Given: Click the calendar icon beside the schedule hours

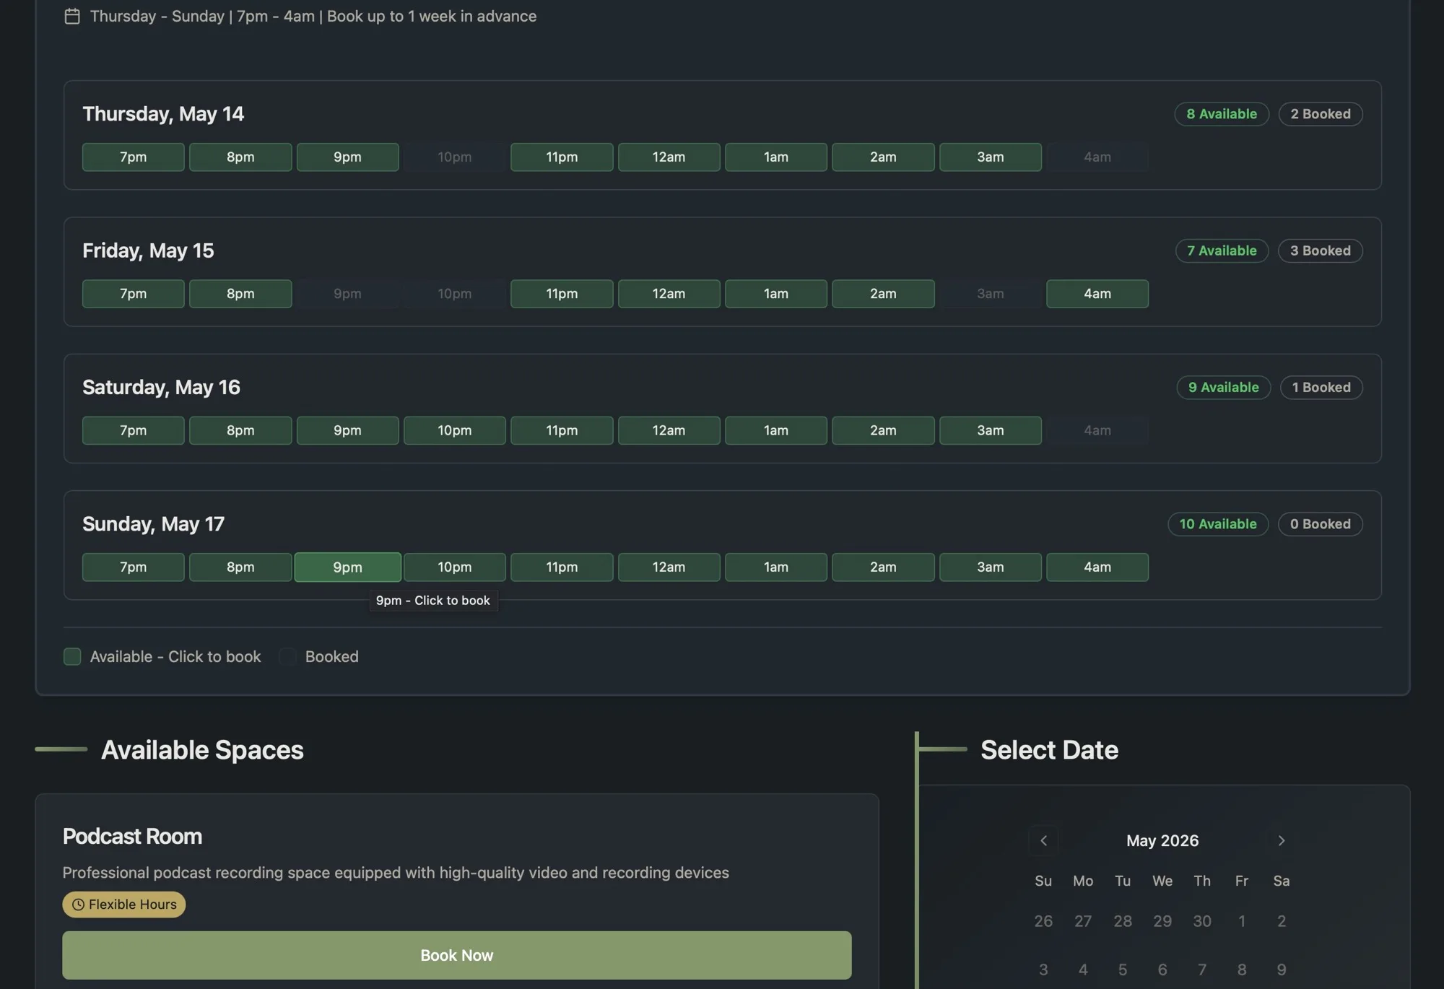Looking at the screenshot, I should pyautogui.click(x=72, y=16).
